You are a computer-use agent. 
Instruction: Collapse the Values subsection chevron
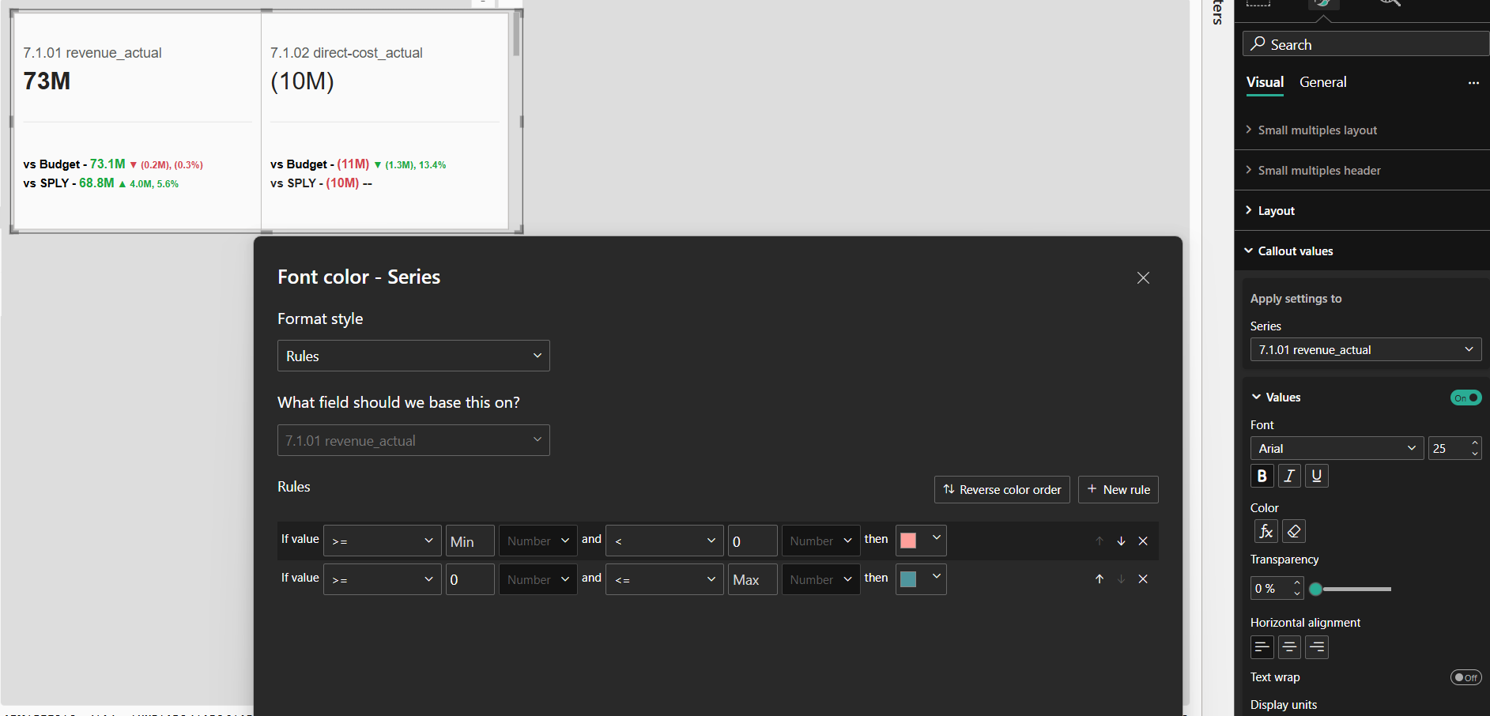1256,398
